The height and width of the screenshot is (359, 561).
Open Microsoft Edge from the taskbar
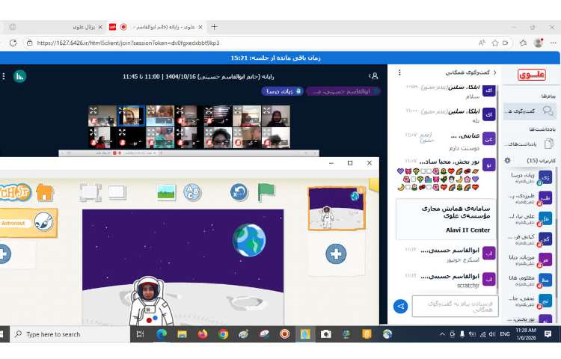[x=162, y=334]
